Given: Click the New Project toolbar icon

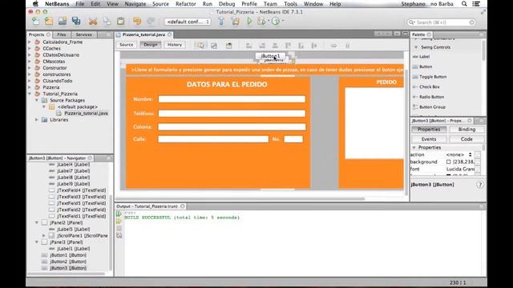Looking at the screenshot, I should tap(49, 22).
